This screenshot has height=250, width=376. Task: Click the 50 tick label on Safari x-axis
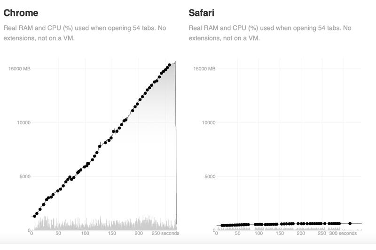(238, 233)
